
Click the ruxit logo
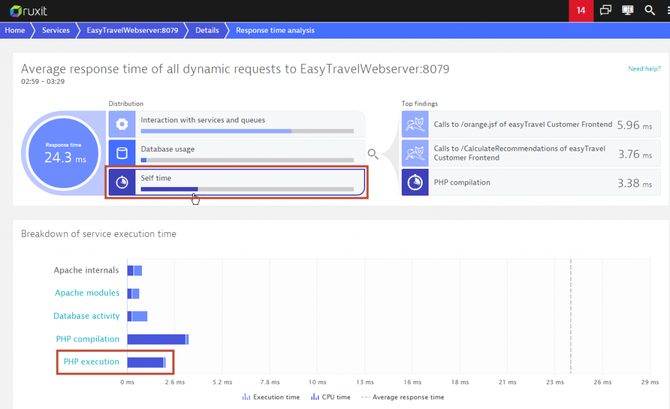pyautogui.click(x=28, y=10)
